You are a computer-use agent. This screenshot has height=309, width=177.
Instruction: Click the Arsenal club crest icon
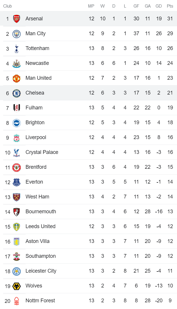pos(17,19)
